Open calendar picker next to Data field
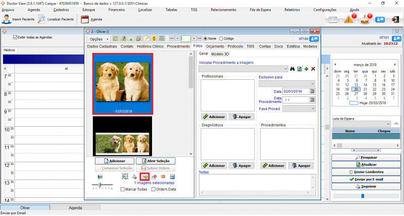 tap(312, 91)
